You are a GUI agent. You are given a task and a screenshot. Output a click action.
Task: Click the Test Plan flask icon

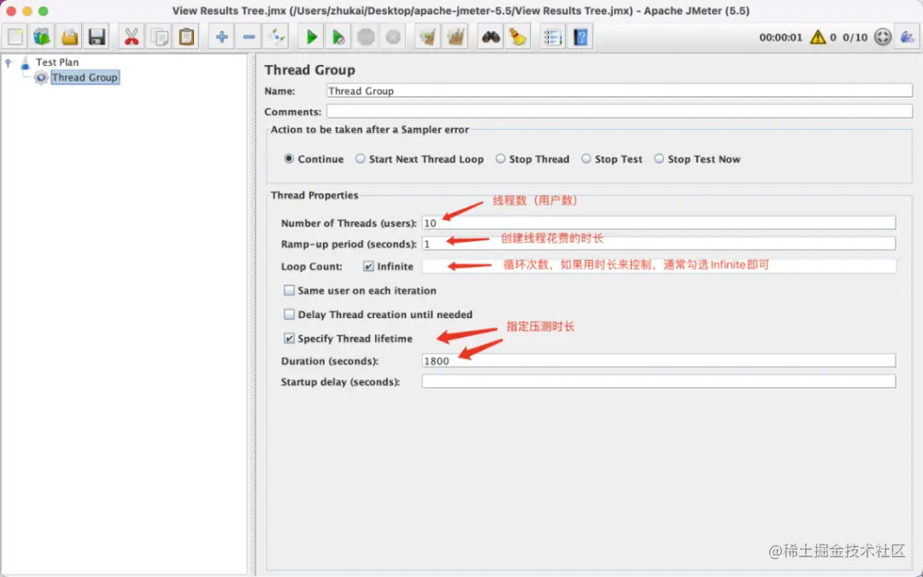coord(25,62)
